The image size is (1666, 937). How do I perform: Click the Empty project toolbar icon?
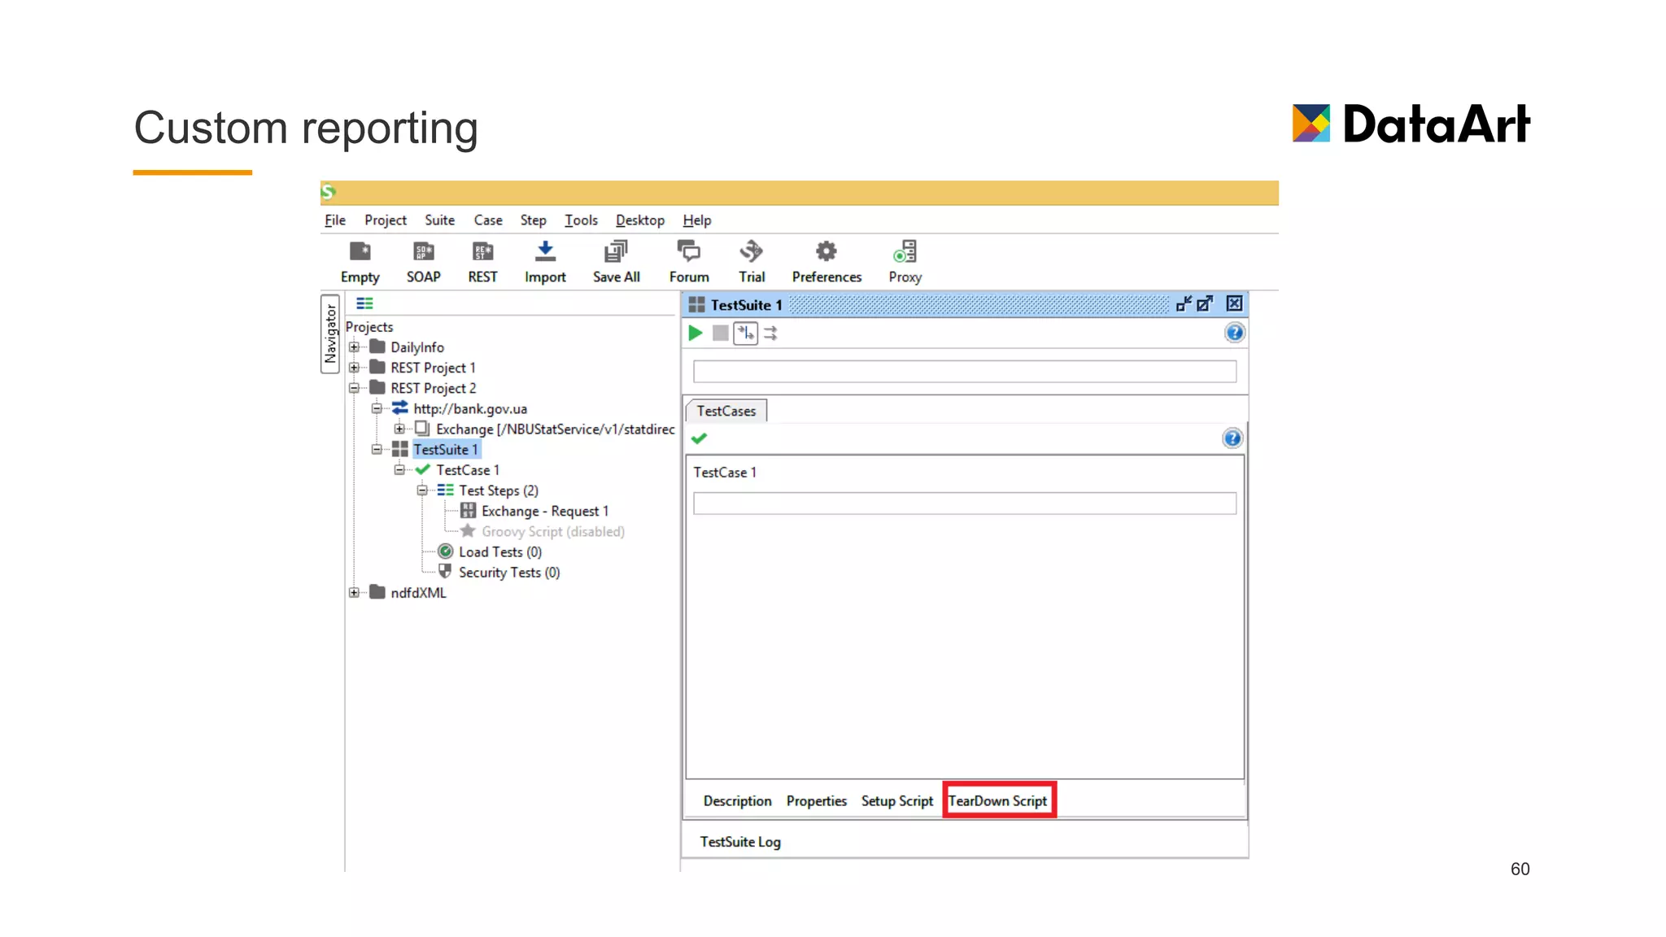tap(360, 251)
